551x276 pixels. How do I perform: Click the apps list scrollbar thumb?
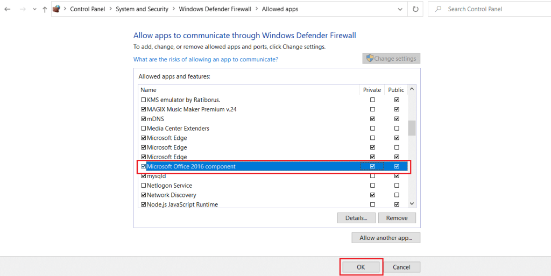(412, 128)
